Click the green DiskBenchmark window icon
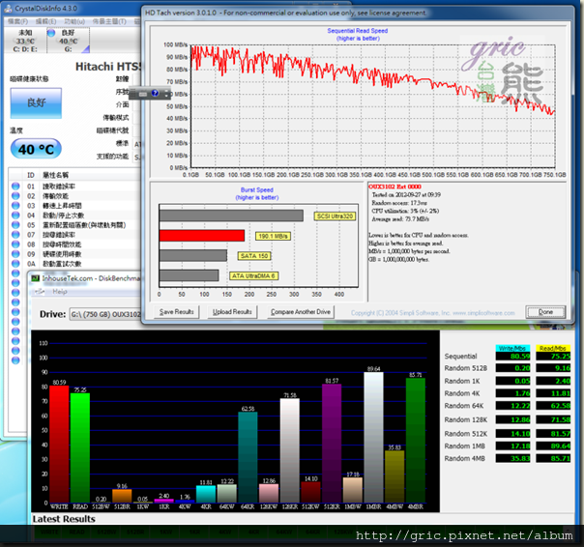This screenshot has width=584, height=547. pos(36,278)
